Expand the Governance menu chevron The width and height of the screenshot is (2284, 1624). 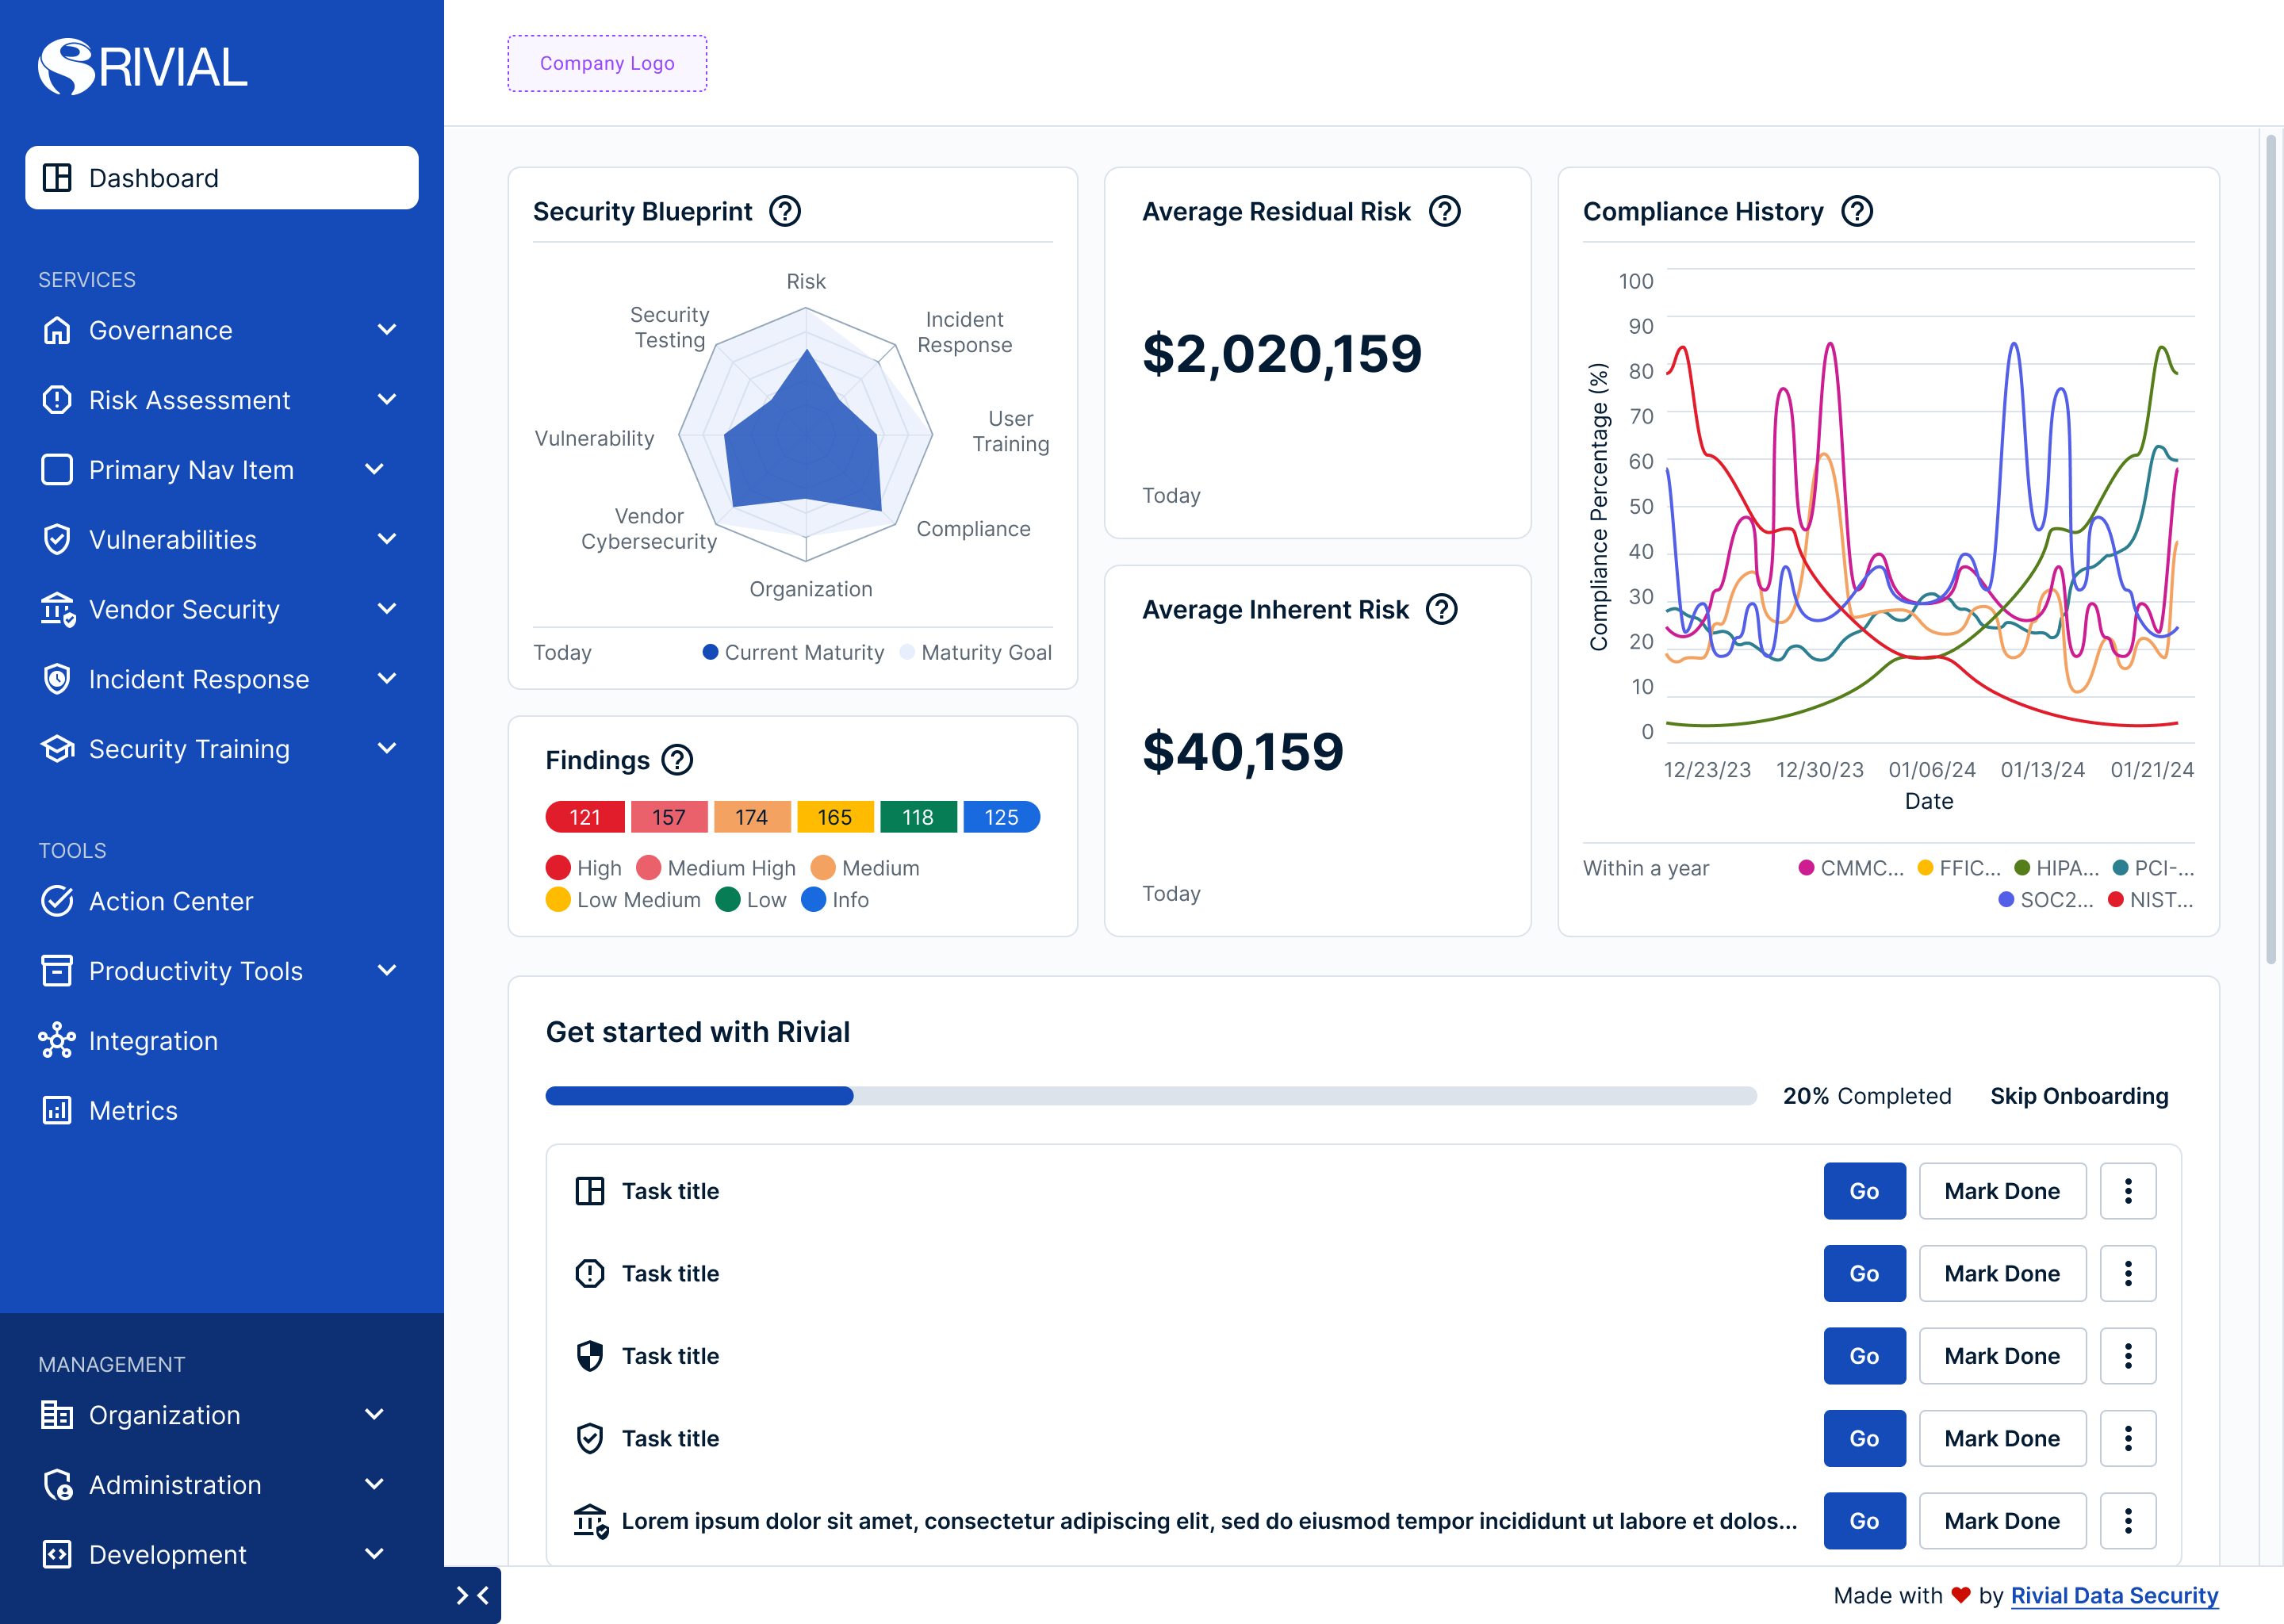pos(387,330)
